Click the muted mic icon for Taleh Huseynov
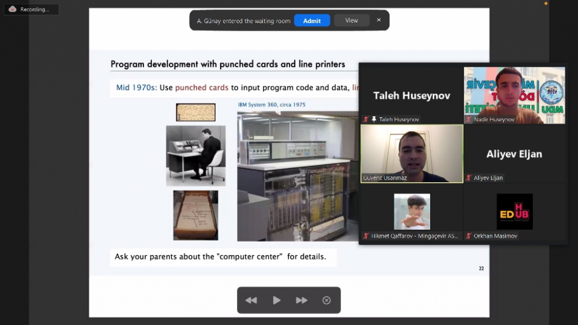 click(x=366, y=119)
